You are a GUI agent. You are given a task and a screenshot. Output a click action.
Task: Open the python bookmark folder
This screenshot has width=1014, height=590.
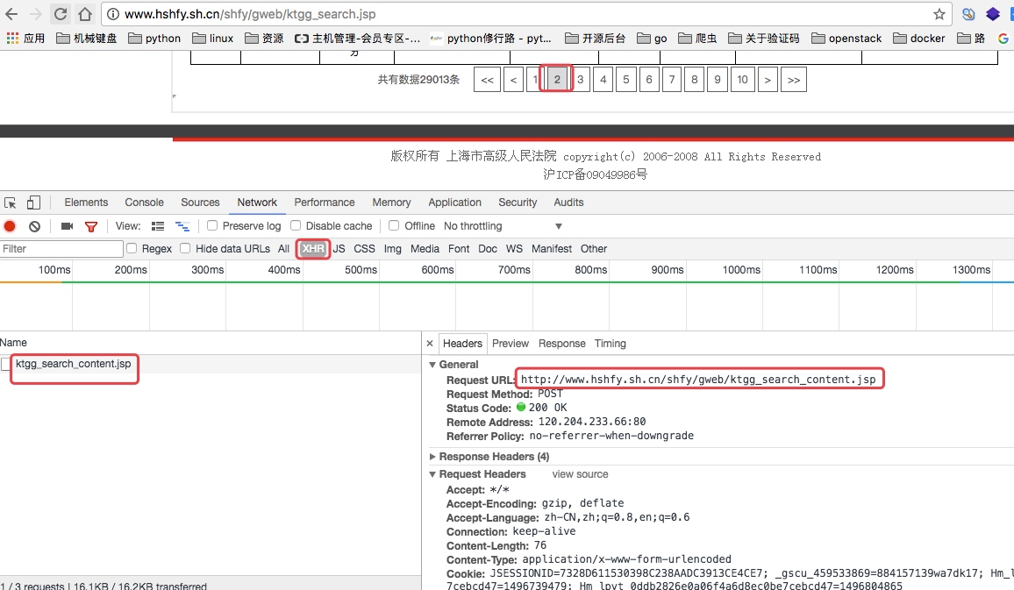coord(154,38)
